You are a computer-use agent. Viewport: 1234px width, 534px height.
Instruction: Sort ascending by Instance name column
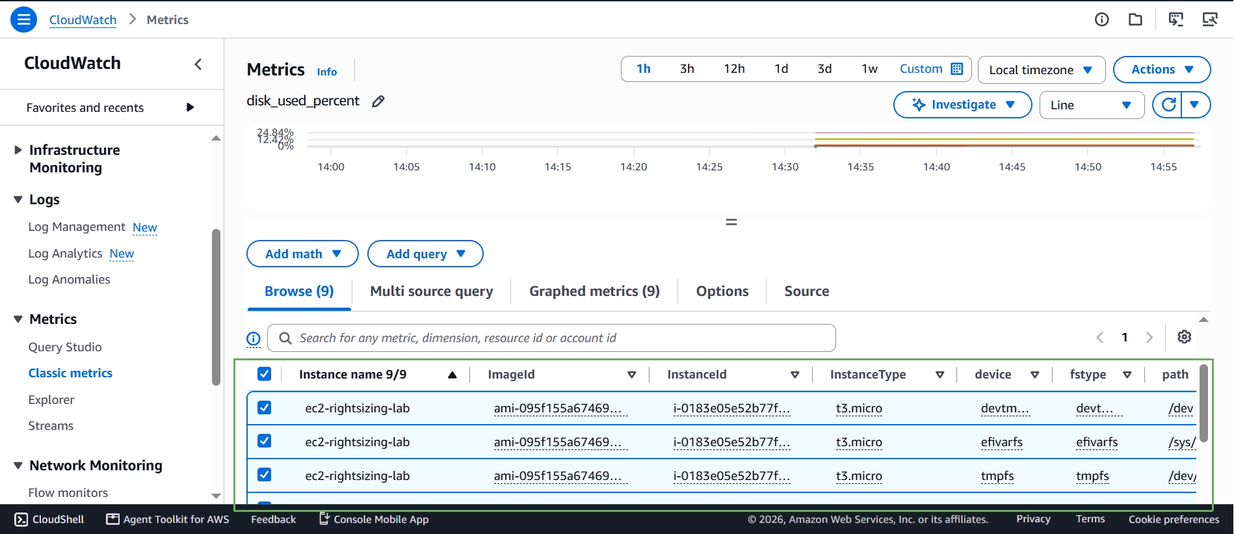(x=453, y=375)
